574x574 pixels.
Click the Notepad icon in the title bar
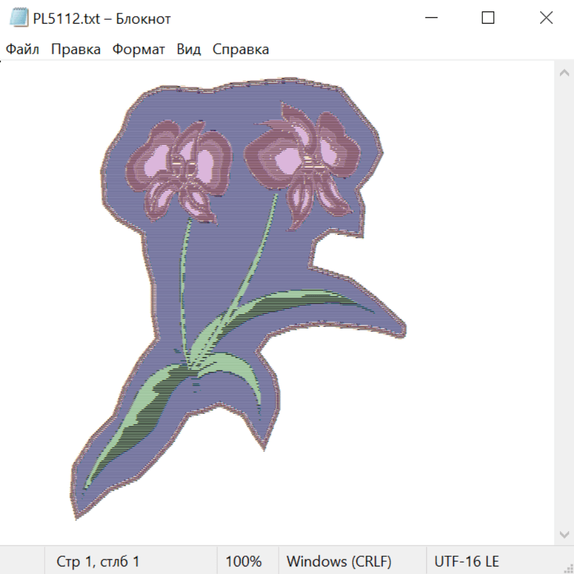19,18
